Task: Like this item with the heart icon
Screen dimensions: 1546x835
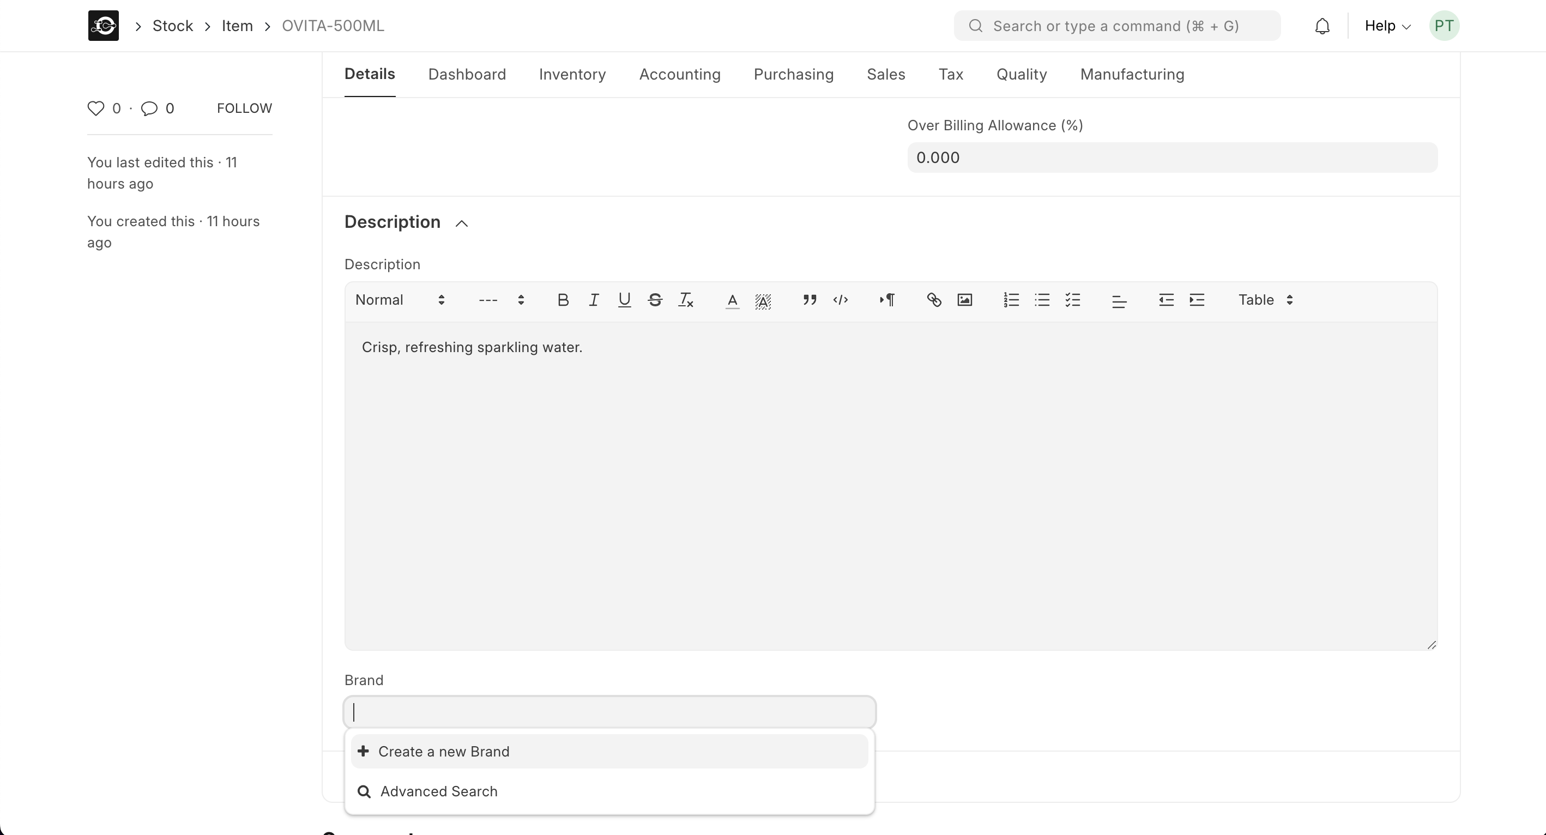Action: coord(96,108)
